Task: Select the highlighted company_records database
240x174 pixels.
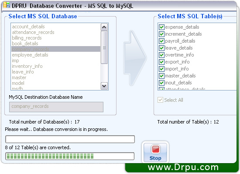Action: tap(56, 49)
